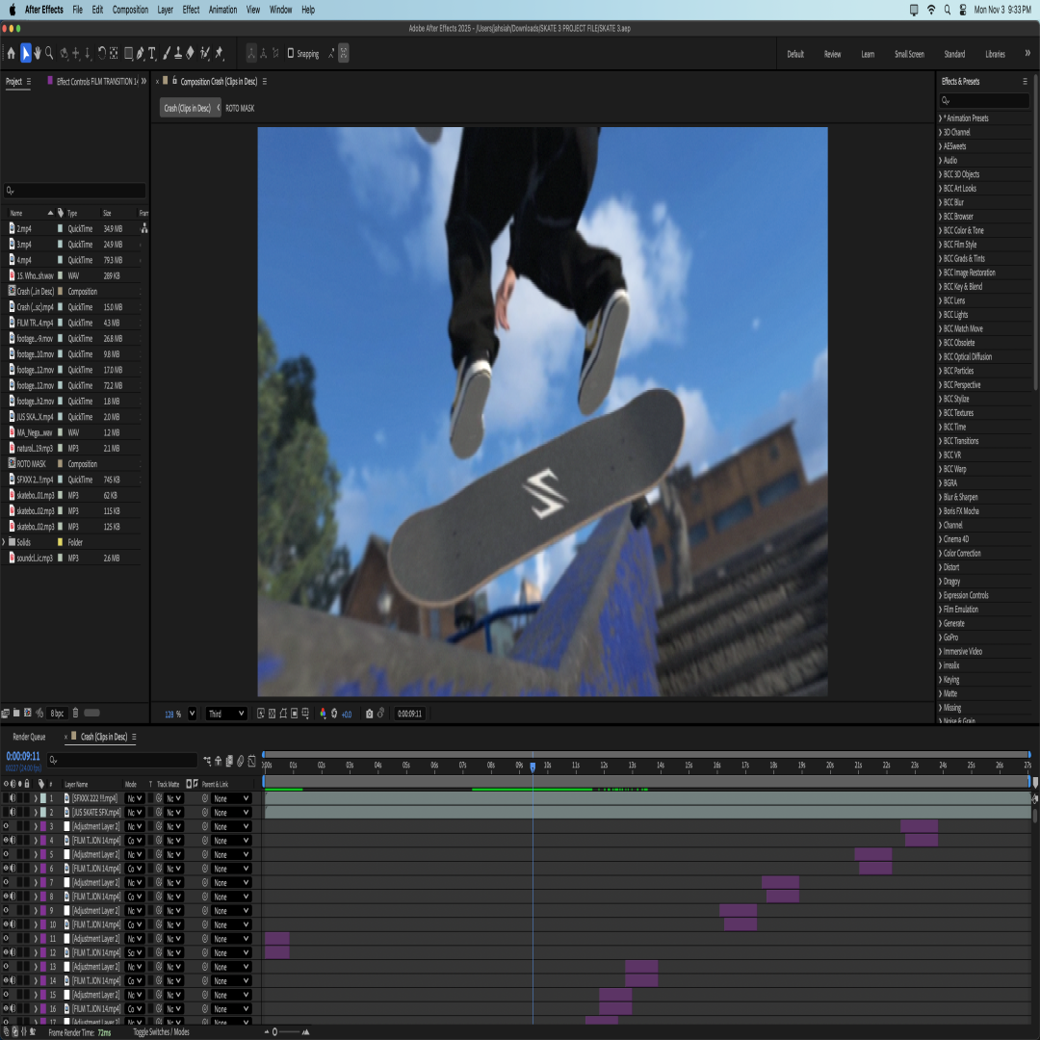This screenshot has height=1040, width=1040.
Task: Open the Composition menu
Action: click(x=130, y=10)
